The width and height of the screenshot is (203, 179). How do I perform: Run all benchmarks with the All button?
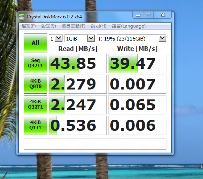pyautogui.click(x=35, y=43)
